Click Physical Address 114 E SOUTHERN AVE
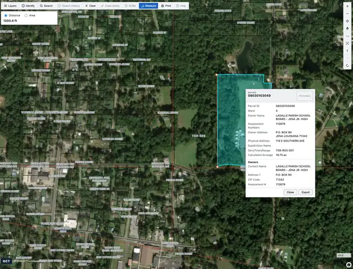 290,141
